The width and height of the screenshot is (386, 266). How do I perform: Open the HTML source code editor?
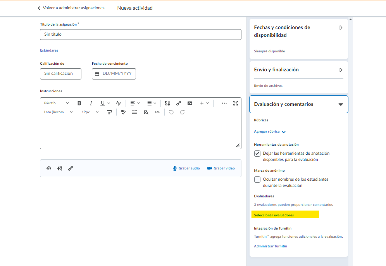pyautogui.click(x=157, y=112)
